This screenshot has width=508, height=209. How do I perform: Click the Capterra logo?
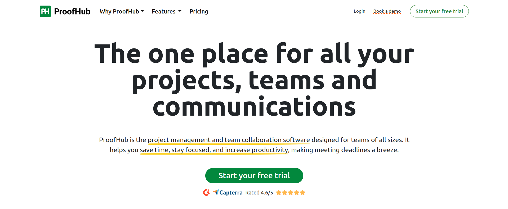pos(228,193)
